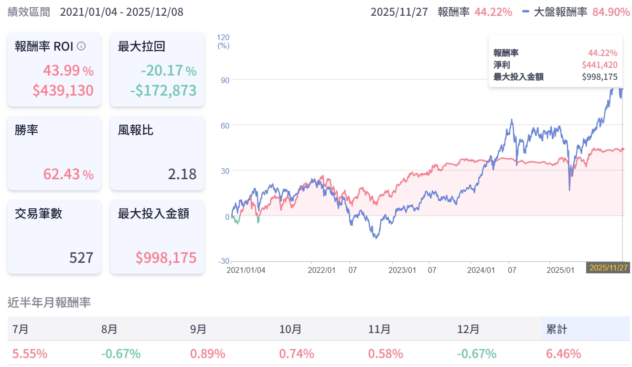This screenshot has height=367, width=632.
Task: Click the info icon beside 報酬率 ROI
Action: click(x=81, y=46)
